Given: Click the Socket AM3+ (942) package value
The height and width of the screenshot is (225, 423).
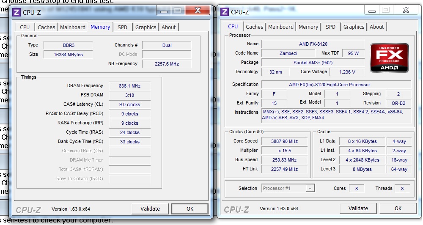Looking at the screenshot, I should click(313, 63).
